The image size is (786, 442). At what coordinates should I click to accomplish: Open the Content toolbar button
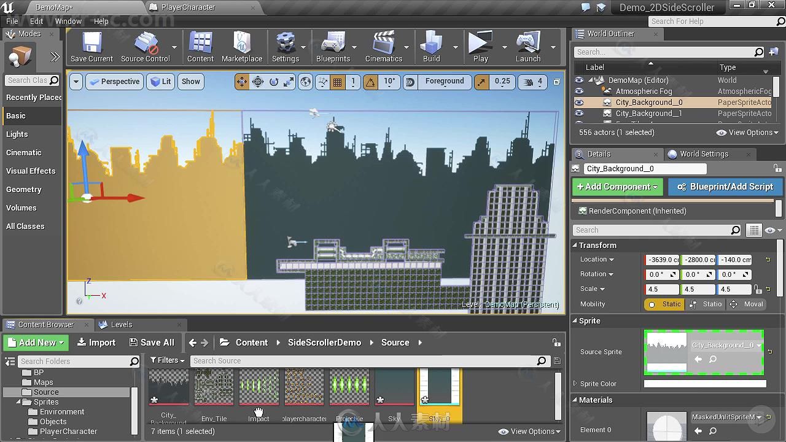pyautogui.click(x=200, y=47)
